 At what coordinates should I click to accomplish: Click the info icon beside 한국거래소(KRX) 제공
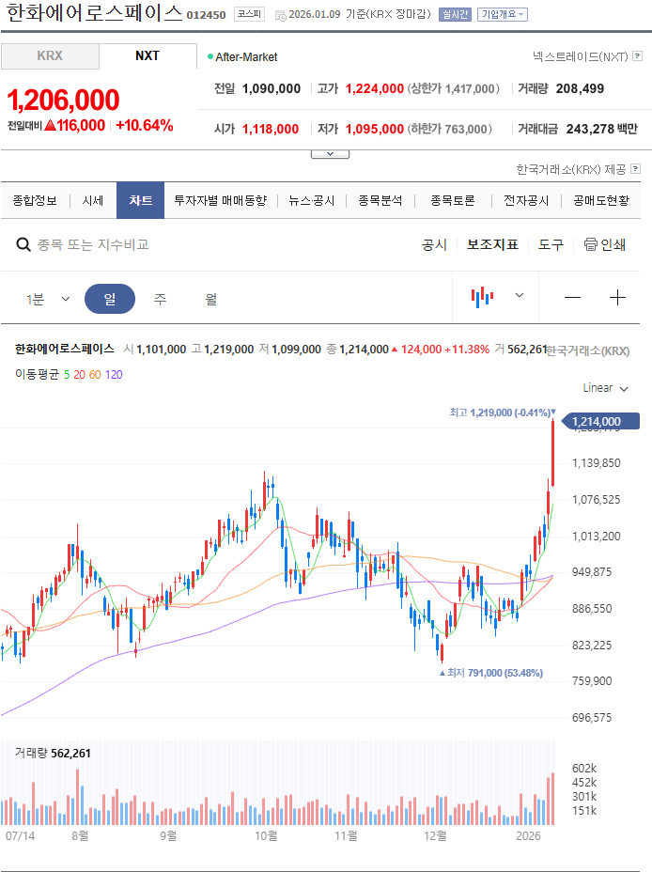pos(636,168)
